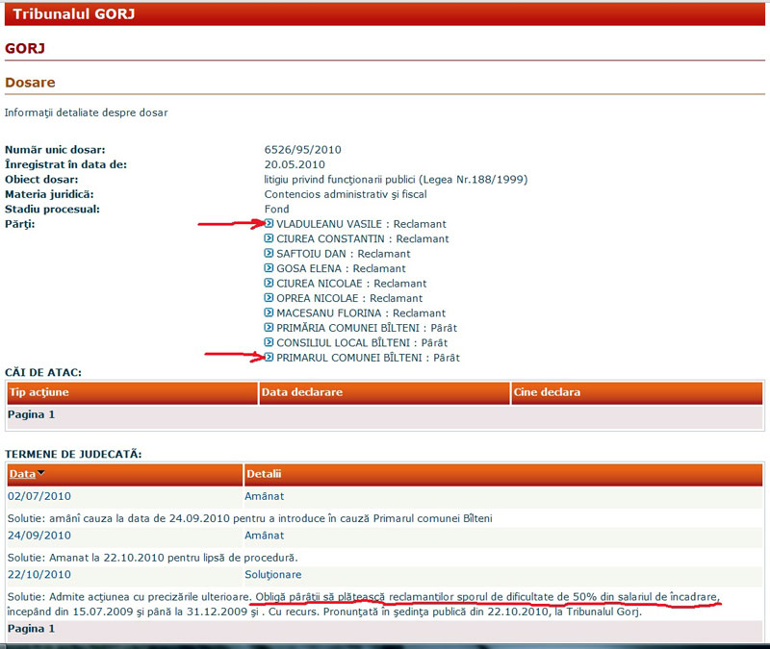Click arrow icon beside PRIMARUL COMUNEI BÎLTENI
Image resolution: width=770 pixels, height=649 pixels.
269,357
